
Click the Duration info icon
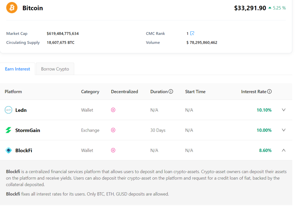171,91
